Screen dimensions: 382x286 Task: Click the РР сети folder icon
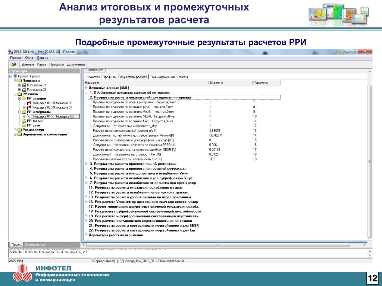click(x=24, y=125)
